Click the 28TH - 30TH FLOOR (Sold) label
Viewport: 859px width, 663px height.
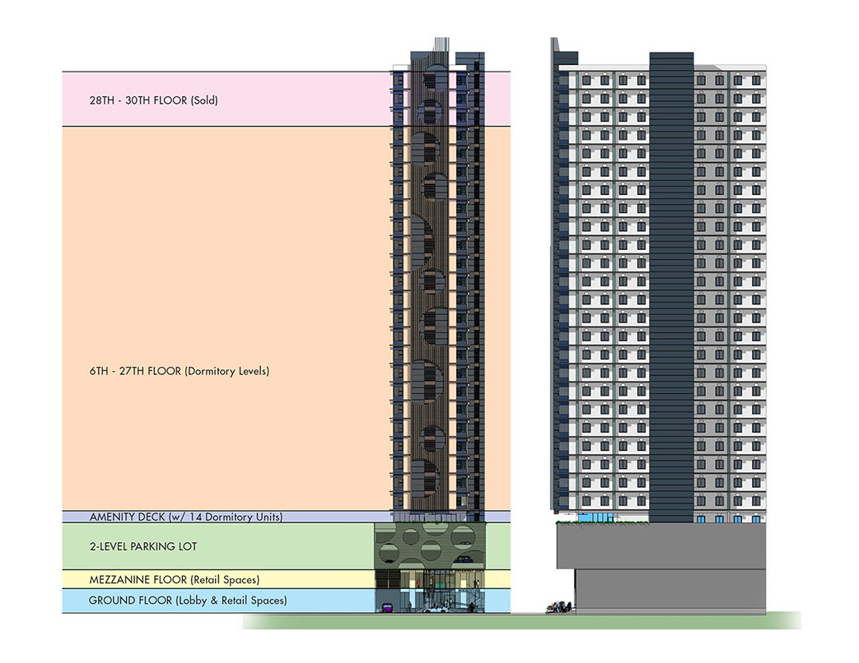(x=153, y=100)
